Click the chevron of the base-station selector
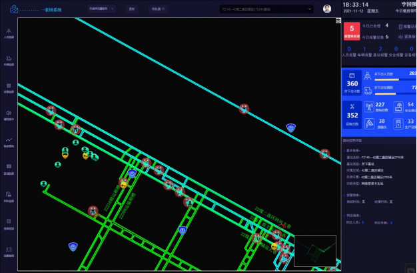417x273 pixels. coord(310,9)
